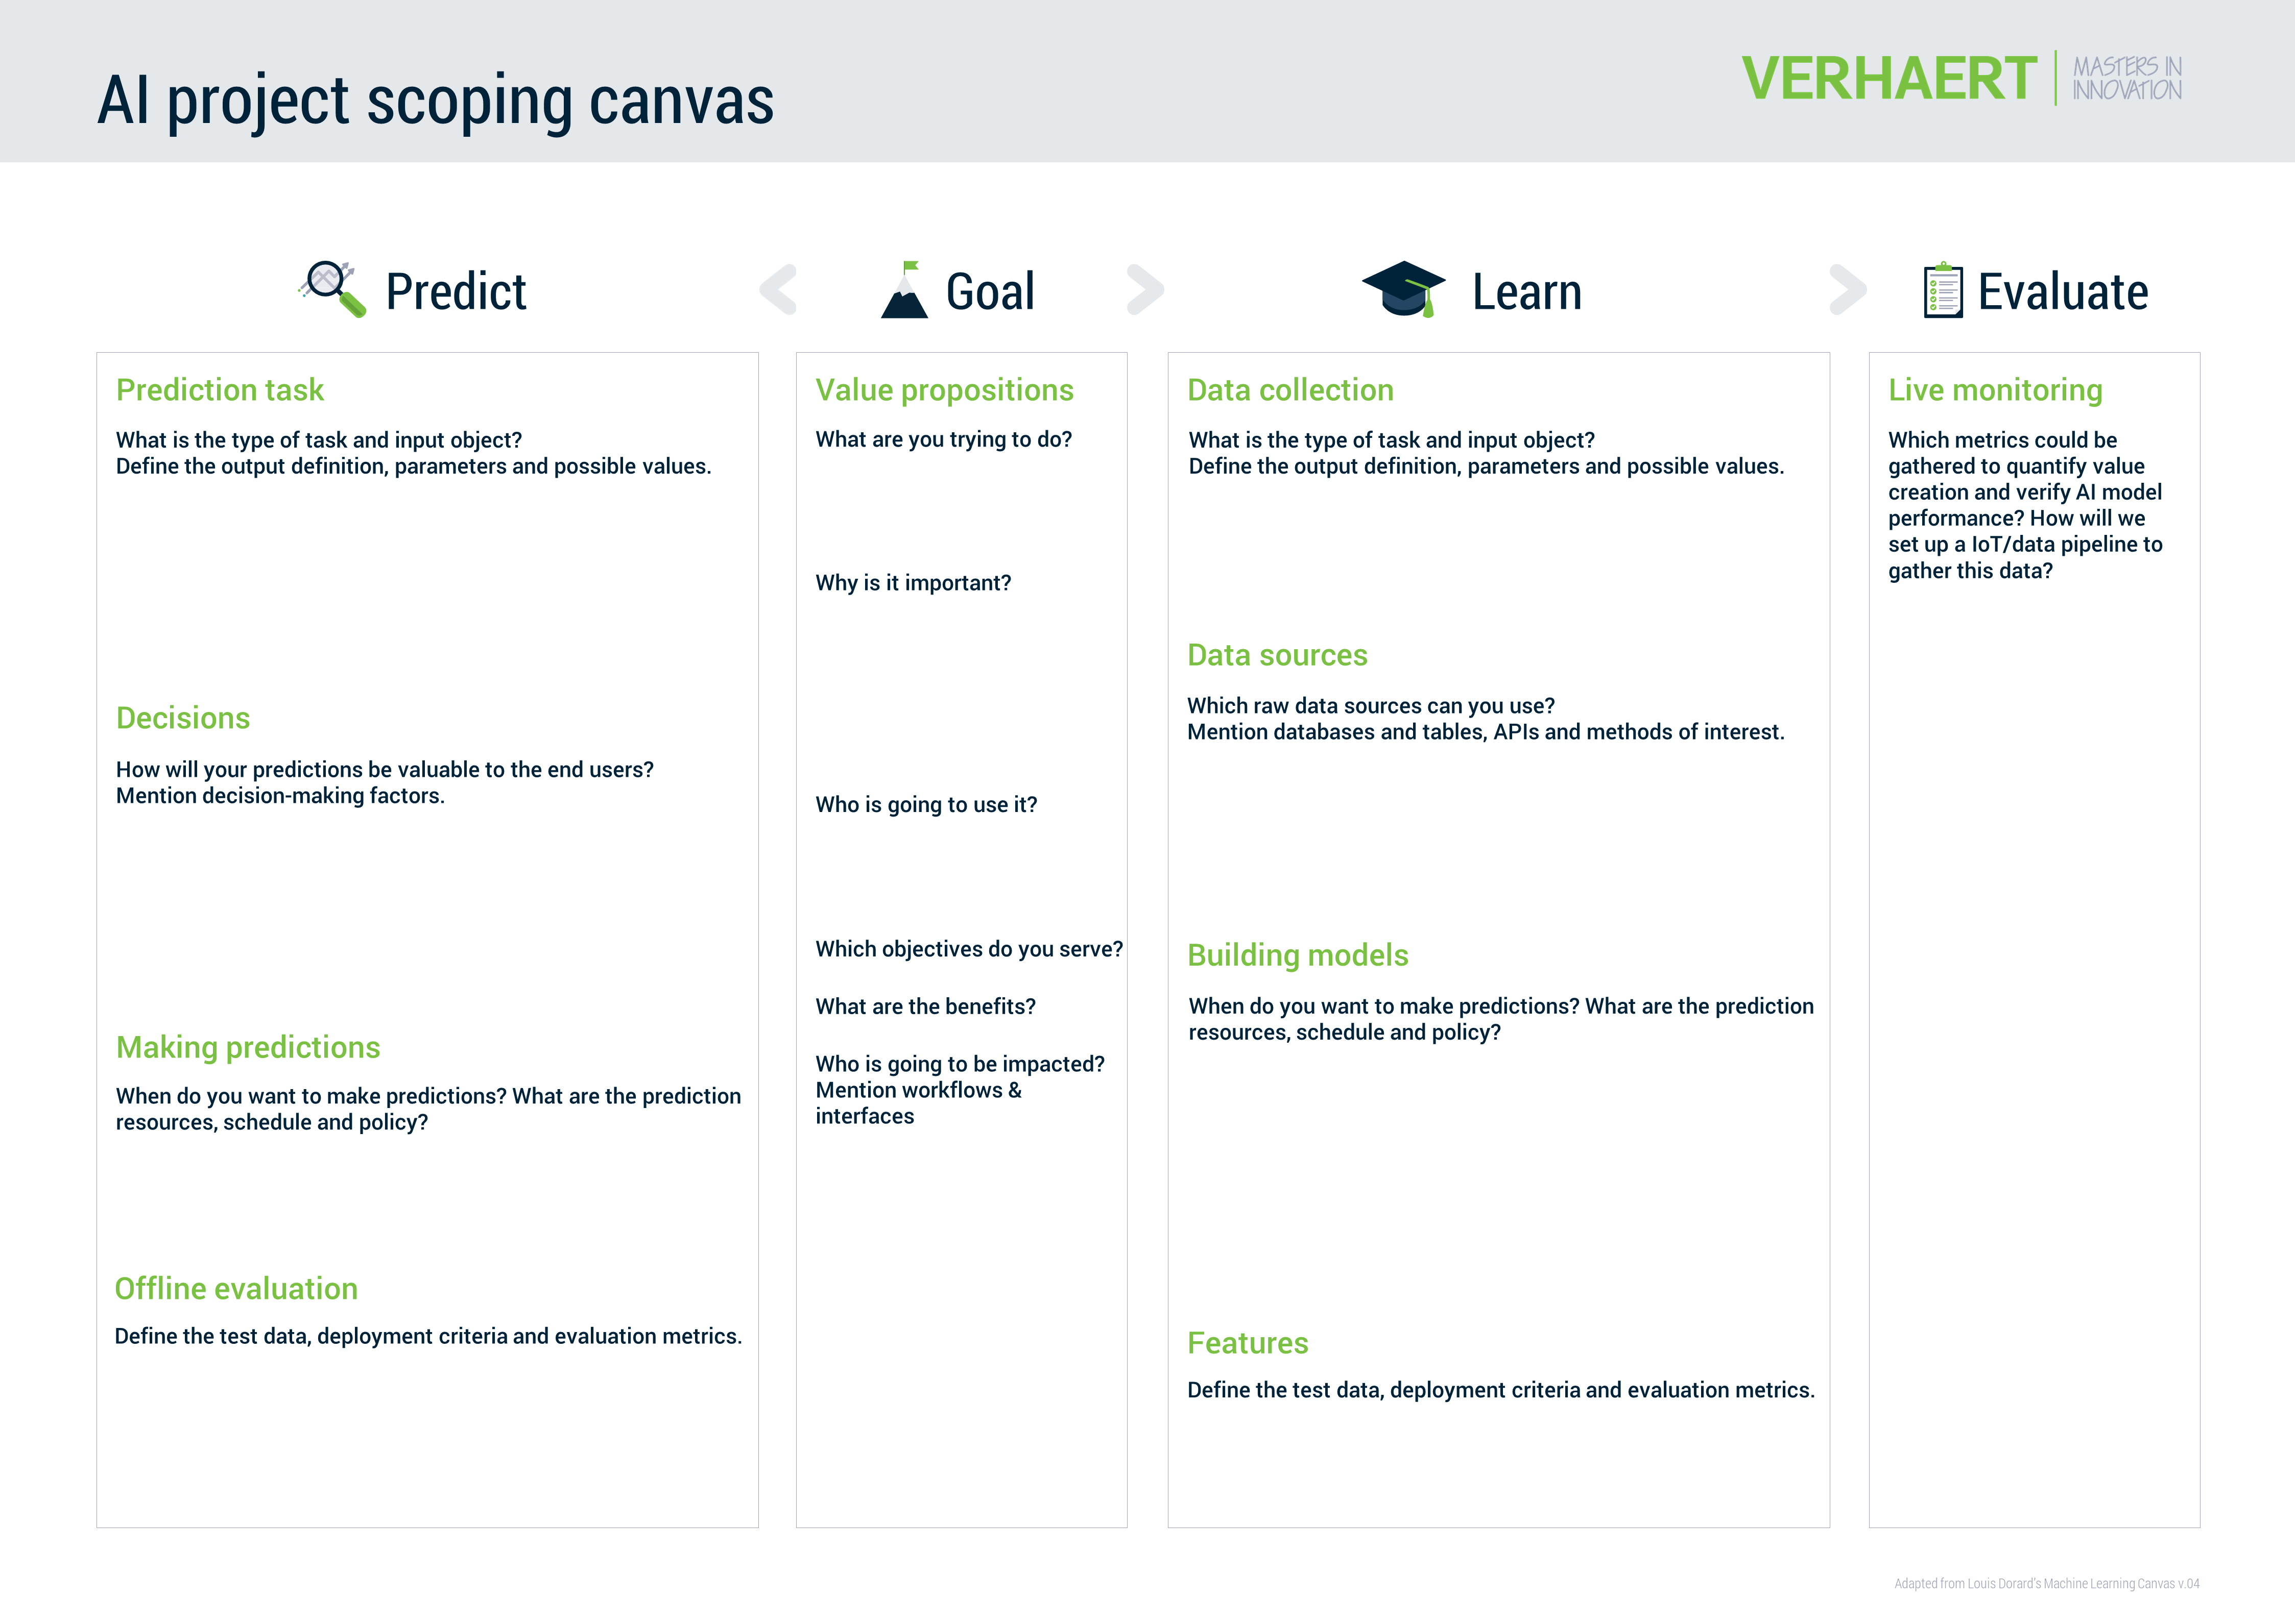Screen dimensions: 2295x1624
Task: Click the Goal mountain flag icon
Action: pyautogui.click(x=904, y=290)
